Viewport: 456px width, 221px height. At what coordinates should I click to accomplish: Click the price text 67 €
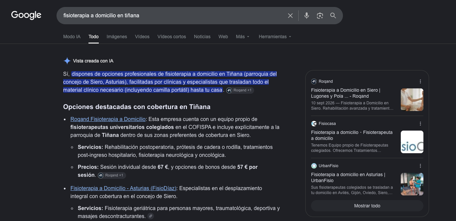pos(163,167)
